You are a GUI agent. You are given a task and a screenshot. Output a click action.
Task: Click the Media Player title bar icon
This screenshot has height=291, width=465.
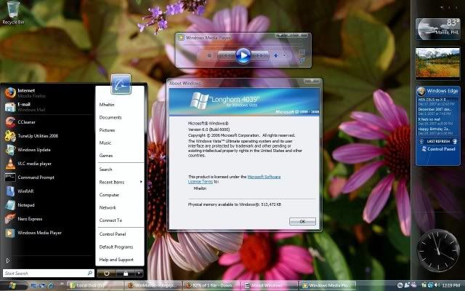click(x=181, y=38)
